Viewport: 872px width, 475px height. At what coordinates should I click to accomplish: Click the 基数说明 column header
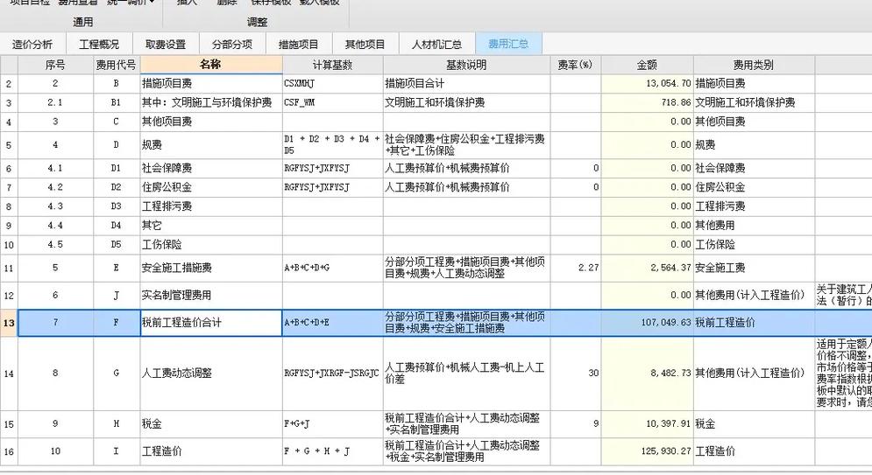point(466,65)
